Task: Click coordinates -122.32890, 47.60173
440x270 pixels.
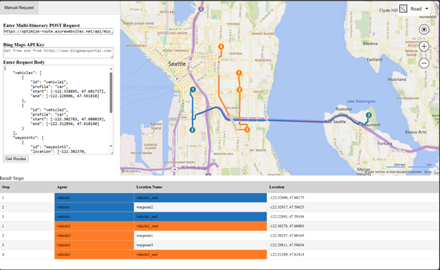Action: click(286, 197)
